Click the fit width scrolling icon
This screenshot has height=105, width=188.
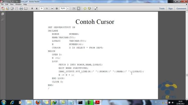[x=74, y=8]
